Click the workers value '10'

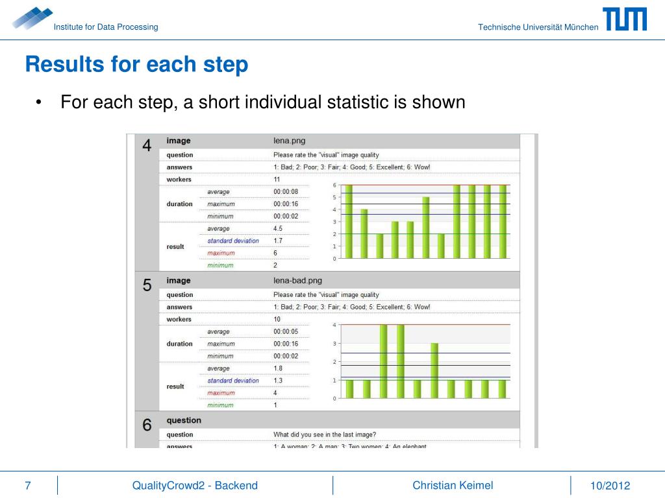(x=277, y=319)
